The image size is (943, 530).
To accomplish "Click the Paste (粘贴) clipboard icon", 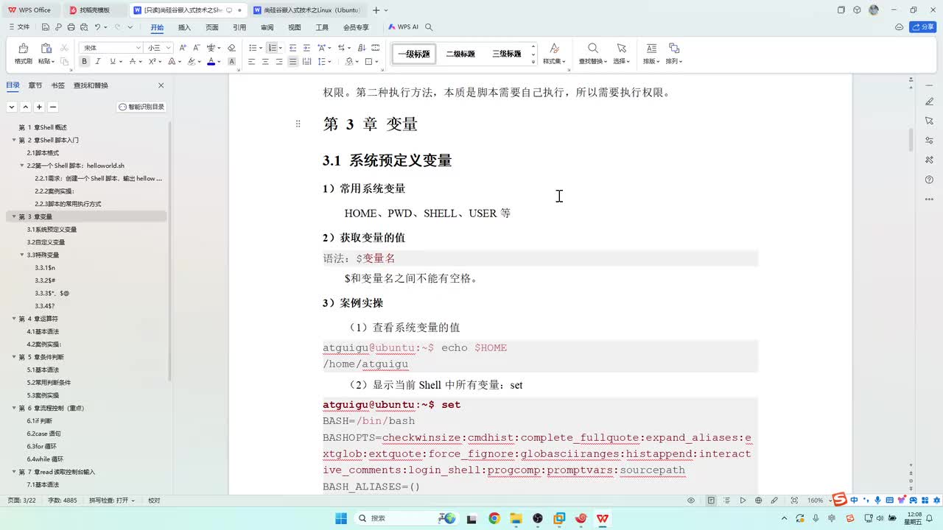I will 46,49.
